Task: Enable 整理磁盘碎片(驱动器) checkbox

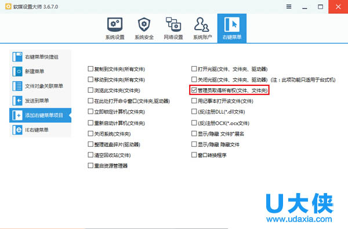Action: click(90, 144)
